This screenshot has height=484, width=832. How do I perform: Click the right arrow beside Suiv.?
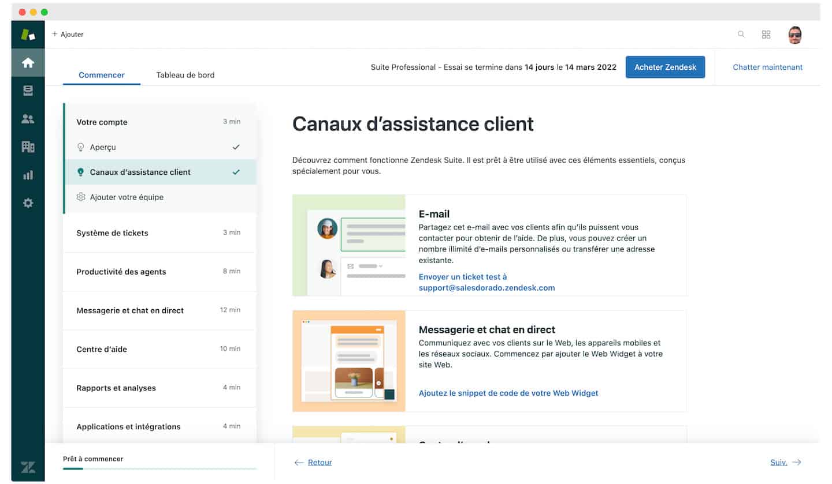coord(797,462)
